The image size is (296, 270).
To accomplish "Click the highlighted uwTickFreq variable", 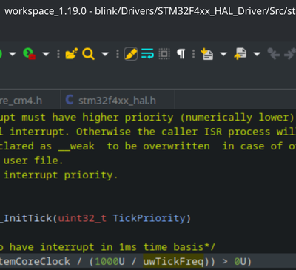I will pyautogui.click(x=173, y=261).
